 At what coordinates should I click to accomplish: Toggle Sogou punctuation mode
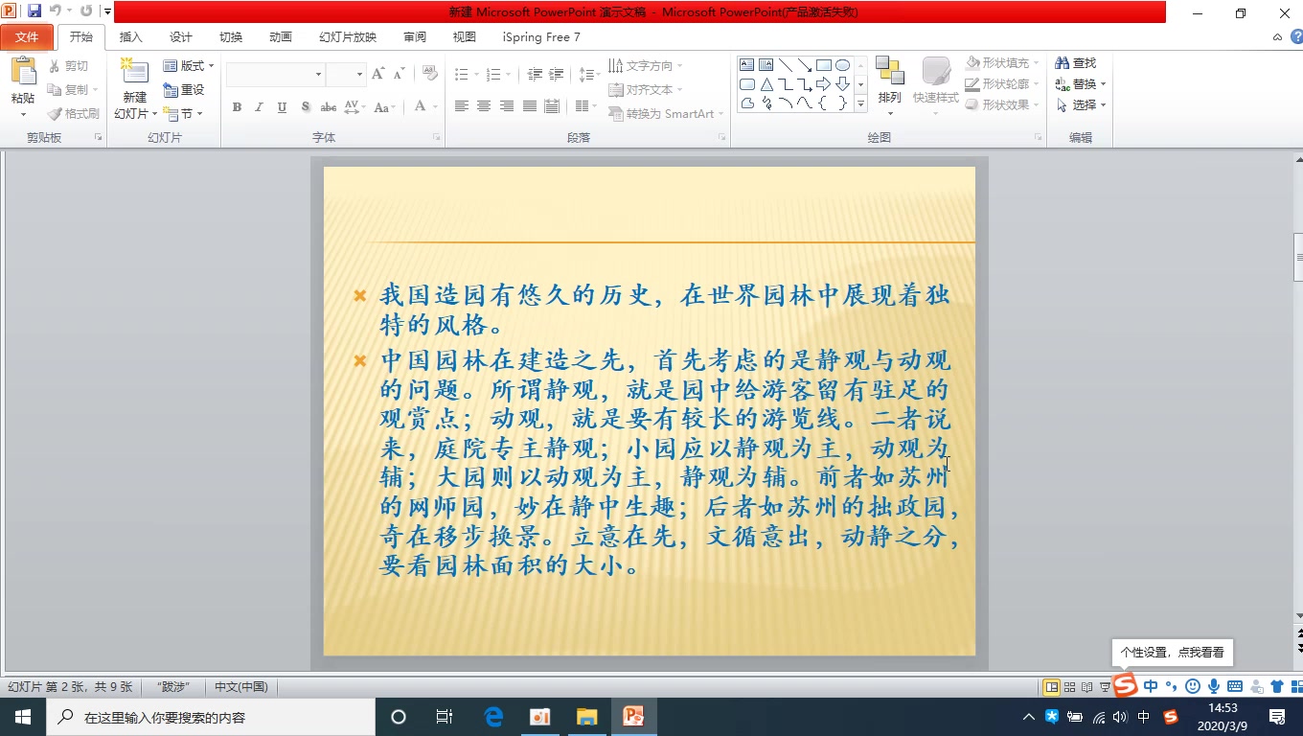tap(1172, 686)
